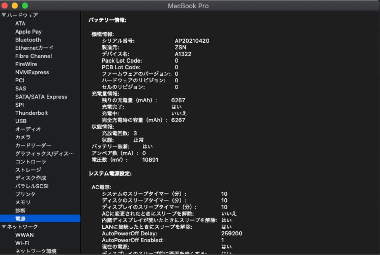The width and height of the screenshot is (380, 255).
Task: Collapse the ネットワーク section triangle
Action: point(4,227)
